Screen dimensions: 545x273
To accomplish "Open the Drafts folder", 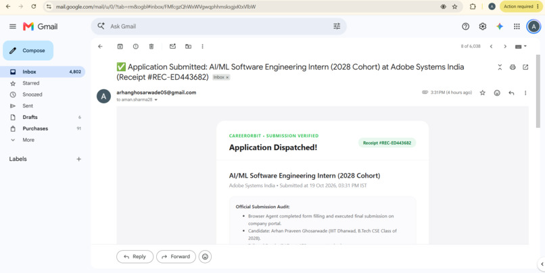I will click(43, 118).
